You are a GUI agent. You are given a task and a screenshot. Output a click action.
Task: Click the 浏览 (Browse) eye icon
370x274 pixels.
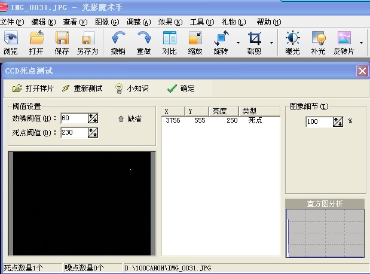click(11, 39)
